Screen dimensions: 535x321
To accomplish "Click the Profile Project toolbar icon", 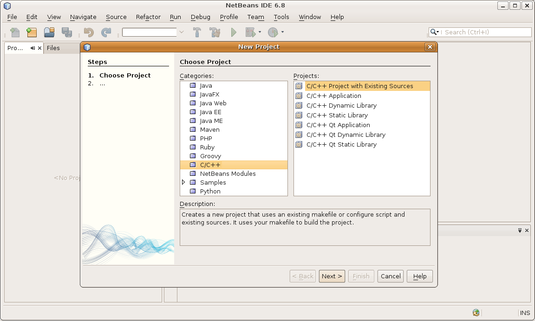I will (273, 32).
